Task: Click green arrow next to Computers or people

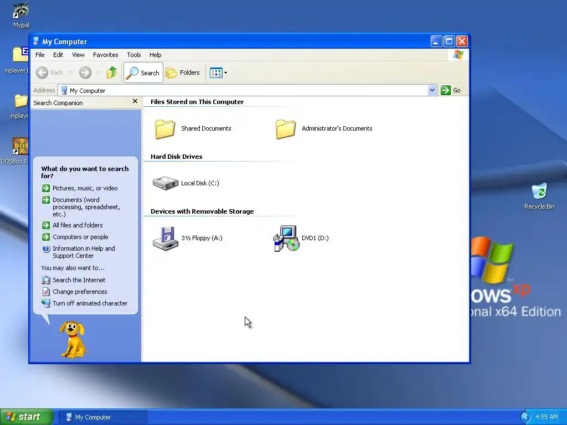Action: [46, 237]
